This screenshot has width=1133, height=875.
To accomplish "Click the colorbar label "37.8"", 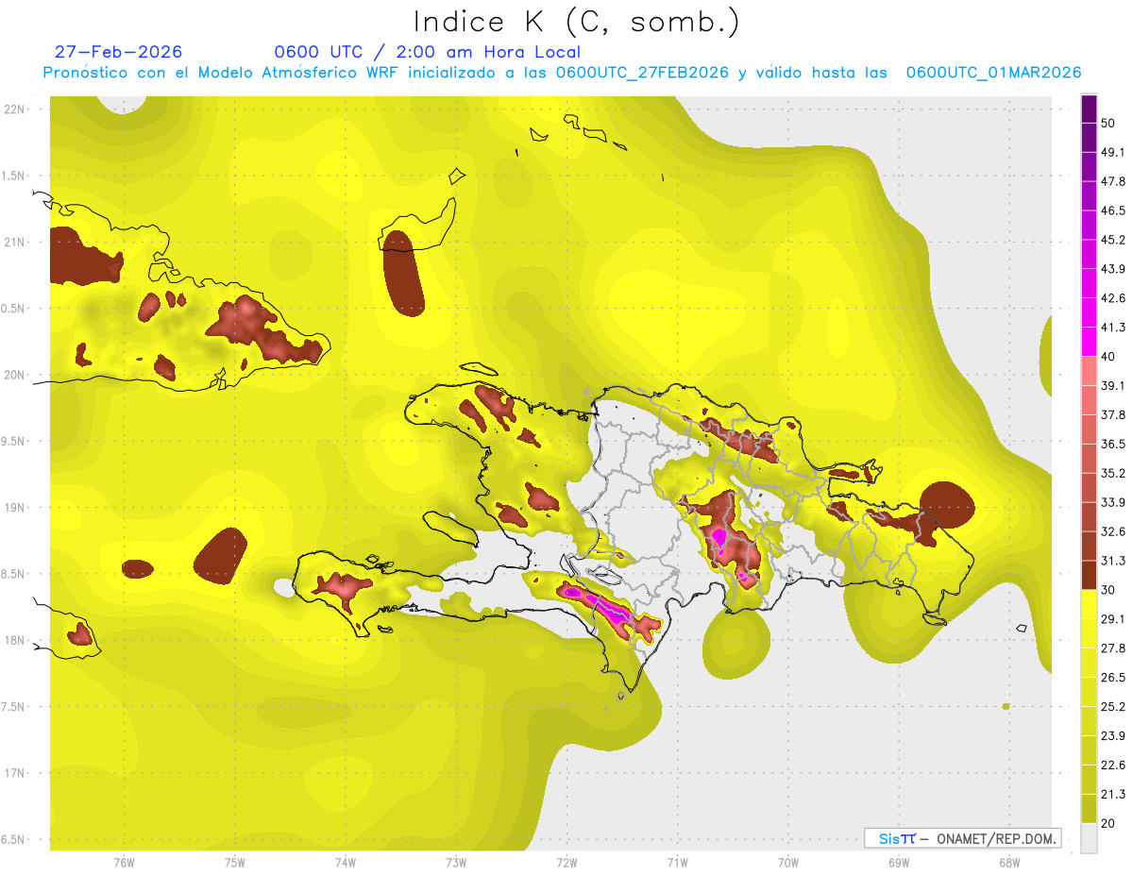I will tap(1113, 414).
